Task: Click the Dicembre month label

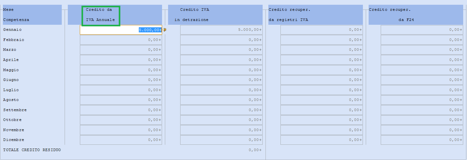Action: click(x=13, y=140)
